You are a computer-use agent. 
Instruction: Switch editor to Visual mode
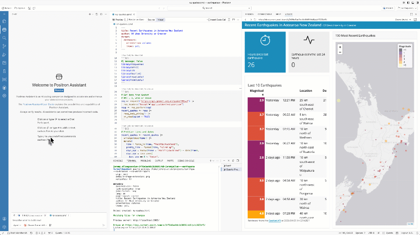pos(161,20)
